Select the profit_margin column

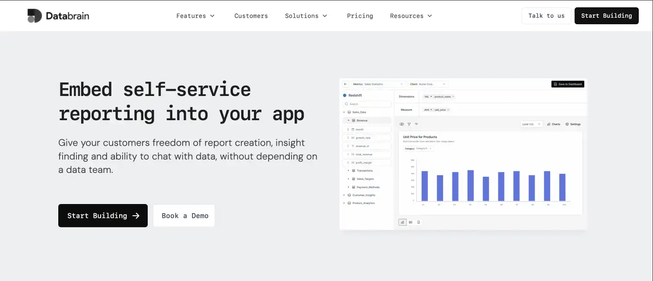pos(367,163)
